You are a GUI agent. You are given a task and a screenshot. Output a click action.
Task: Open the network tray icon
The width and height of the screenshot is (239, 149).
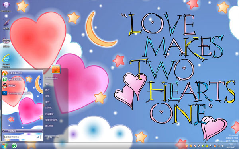click(x=219, y=146)
